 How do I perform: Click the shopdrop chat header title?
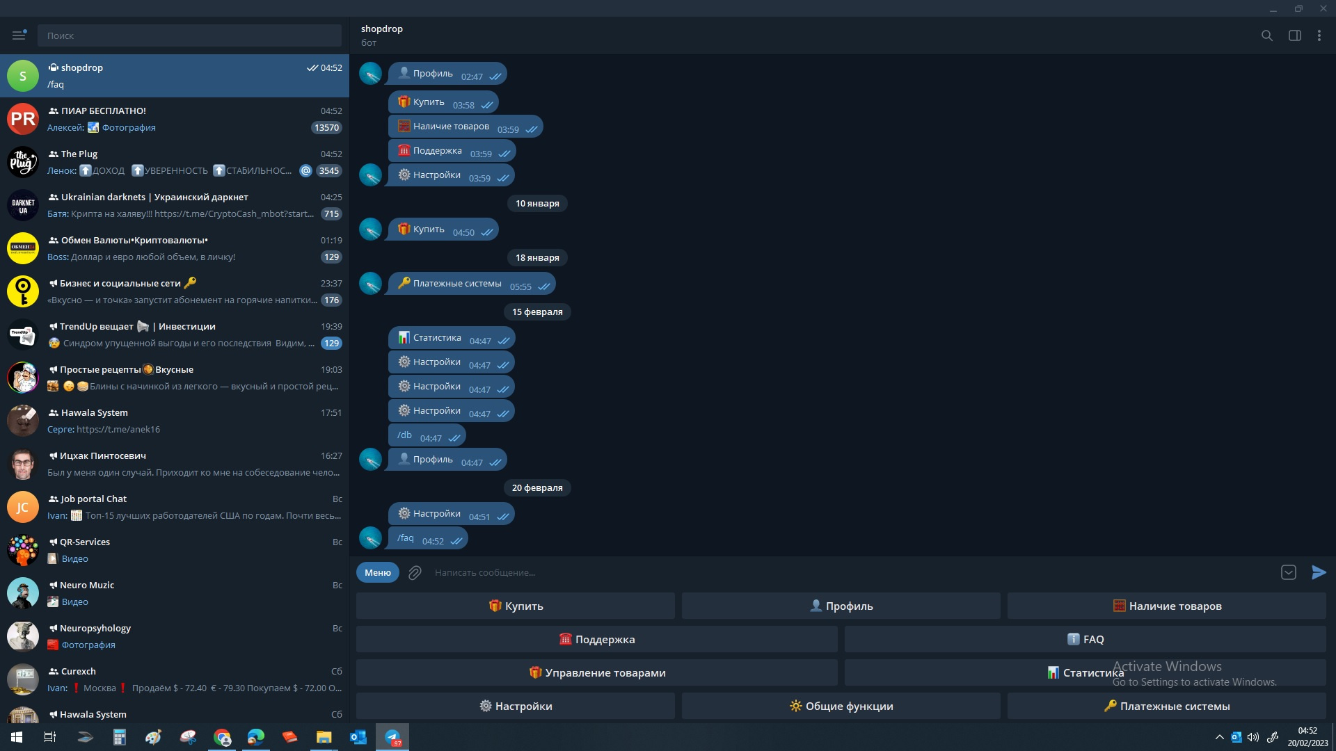coord(381,29)
